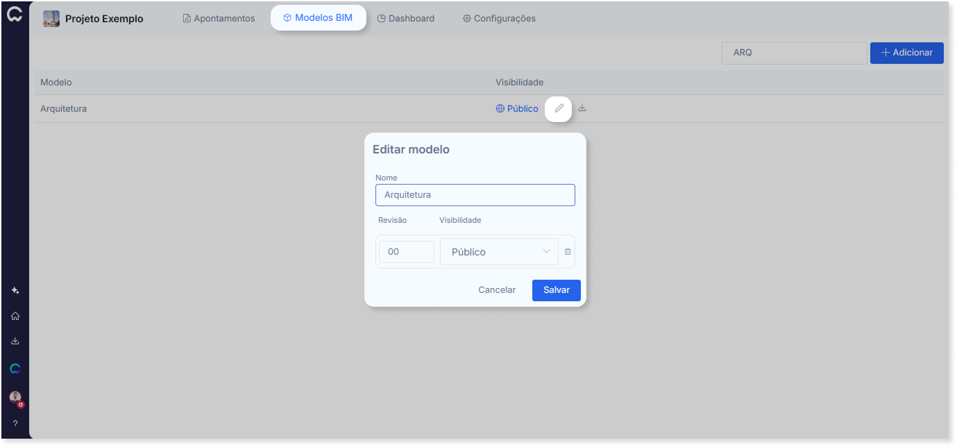The image size is (957, 447).
Task: Open help question mark icon
Action: point(15,423)
